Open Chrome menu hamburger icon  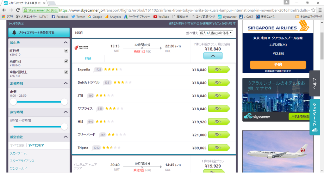(320, 10)
